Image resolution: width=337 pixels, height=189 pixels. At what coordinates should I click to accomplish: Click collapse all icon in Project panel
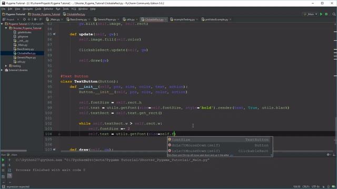tap(29, 19)
